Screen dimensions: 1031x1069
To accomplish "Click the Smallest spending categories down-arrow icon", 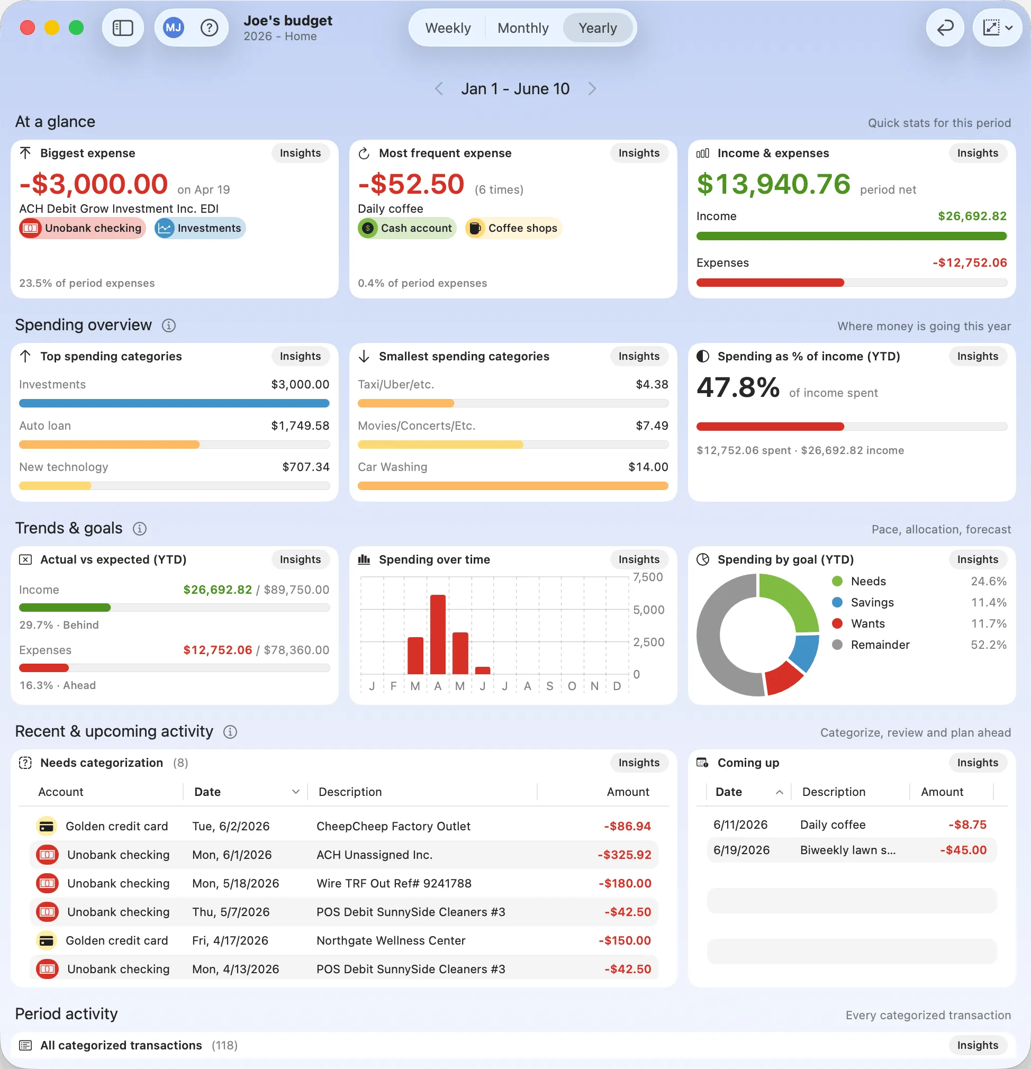I will [x=364, y=357].
